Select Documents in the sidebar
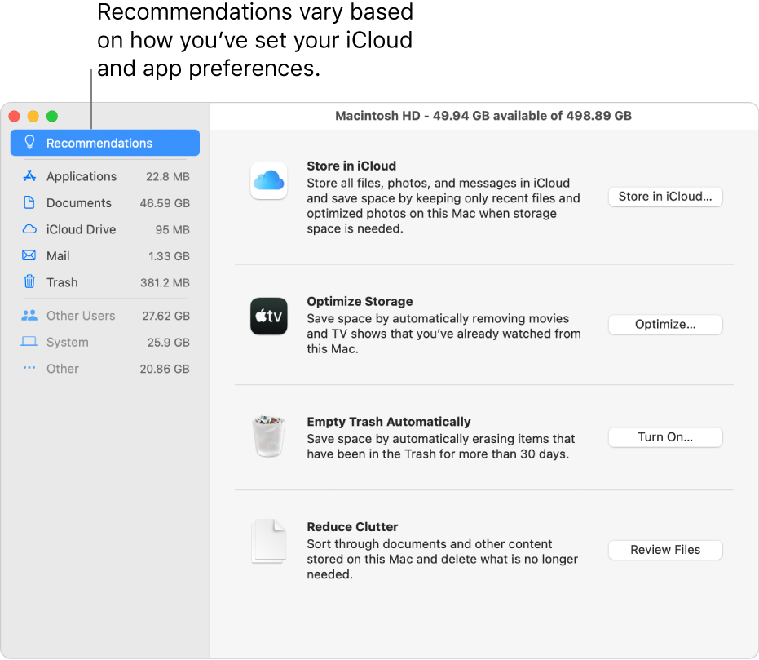Viewport: 759px width, 660px height. click(105, 203)
